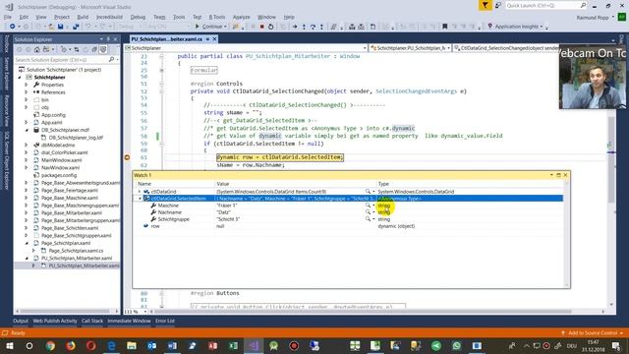
Task: Toggle the Solution Explorer auto-hide pin
Action: pyautogui.click(x=108, y=39)
